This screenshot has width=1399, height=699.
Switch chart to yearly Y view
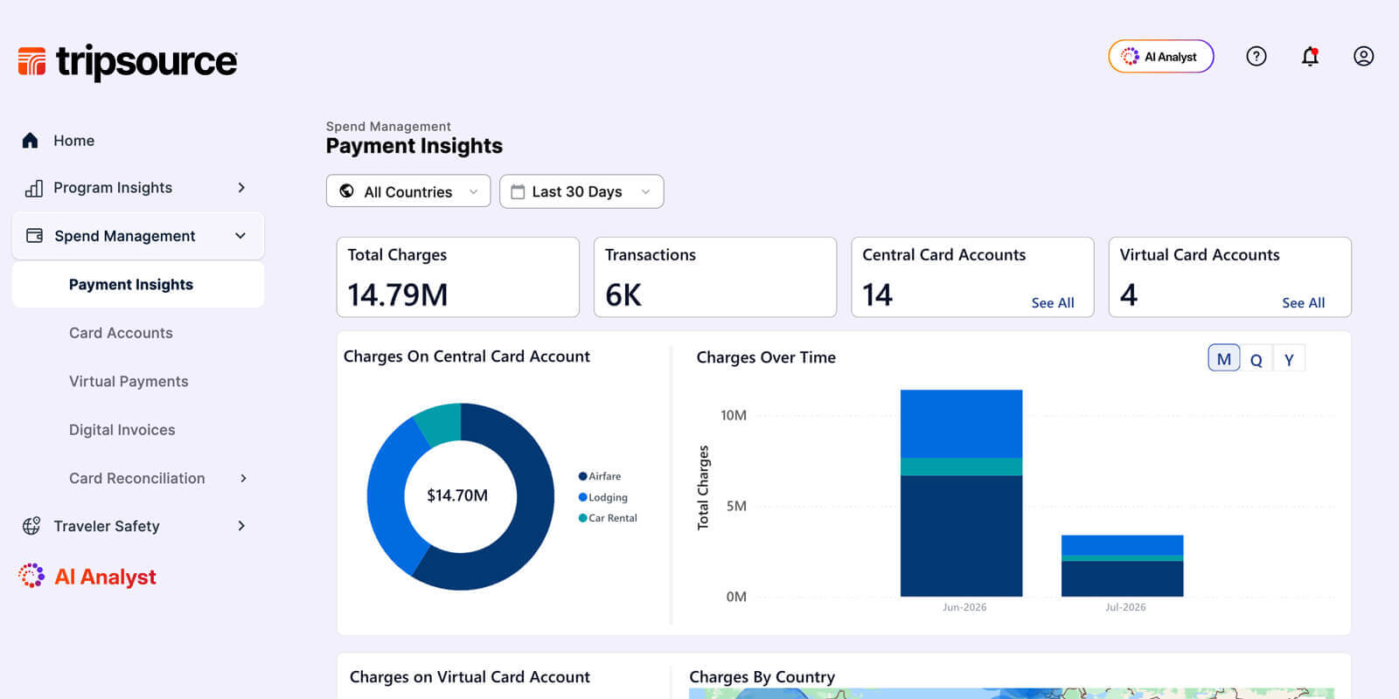pyautogui.click(x=1289, y=359)
